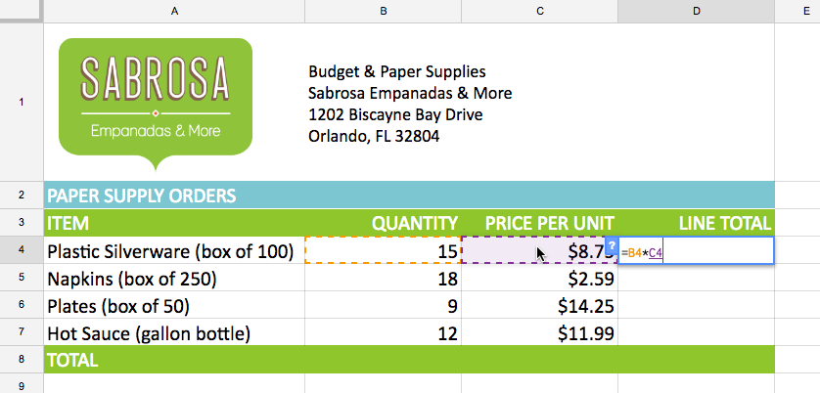
Task: Select row 4 header
Action: click(x=22, y=251)
